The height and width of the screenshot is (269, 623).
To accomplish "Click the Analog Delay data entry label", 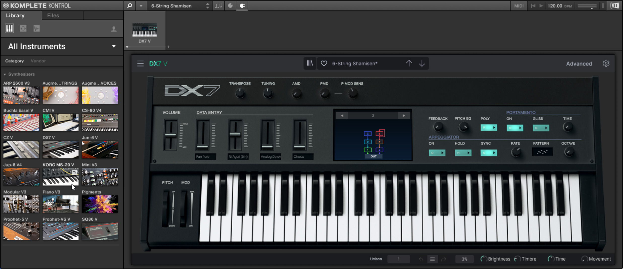I will [x=271, y=157].
